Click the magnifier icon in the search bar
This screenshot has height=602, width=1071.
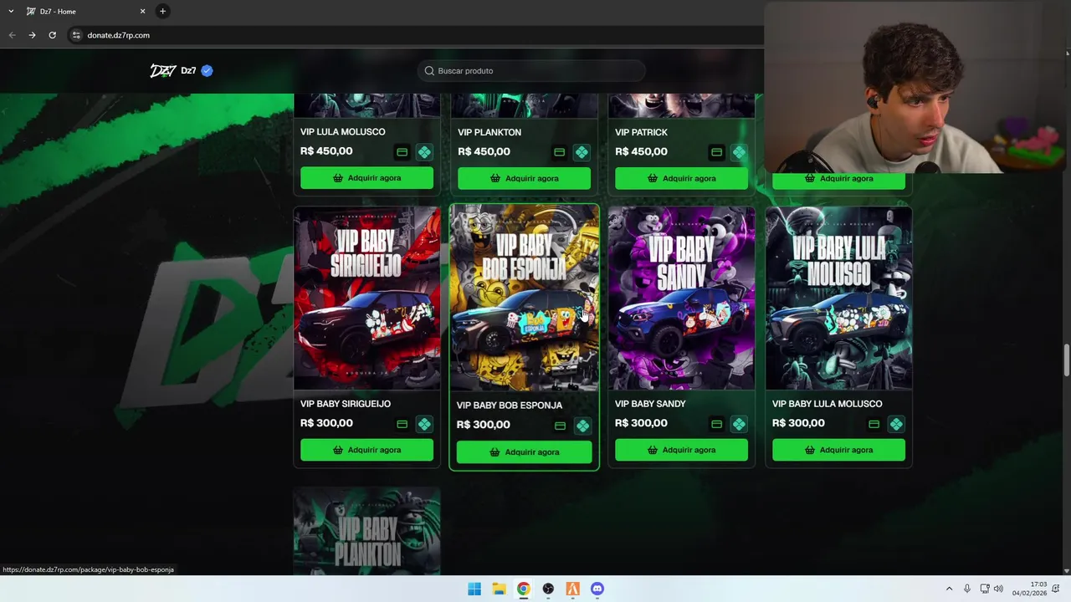click(429, 71)
